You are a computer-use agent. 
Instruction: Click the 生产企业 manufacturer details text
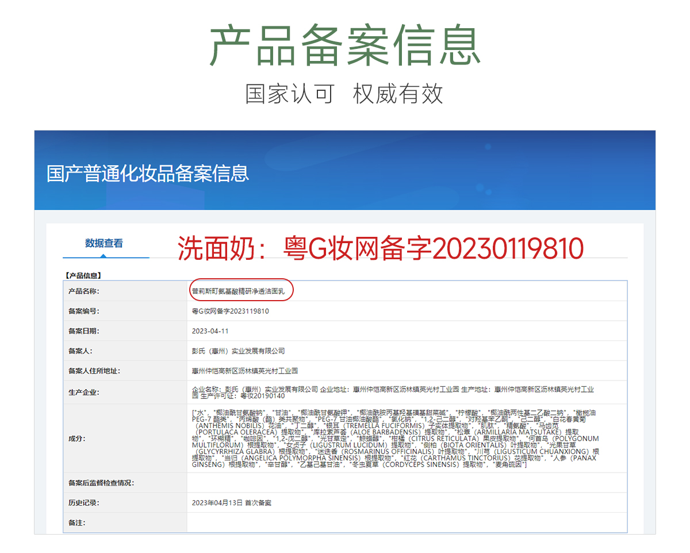[393, 393]
